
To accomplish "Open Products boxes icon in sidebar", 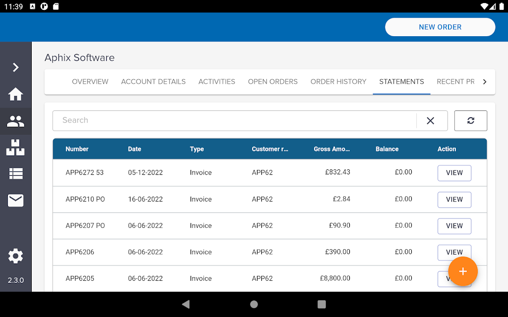I will [15, 148].
